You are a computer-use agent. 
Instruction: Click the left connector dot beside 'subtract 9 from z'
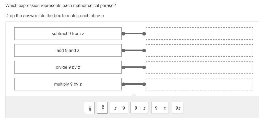(123, 34)
